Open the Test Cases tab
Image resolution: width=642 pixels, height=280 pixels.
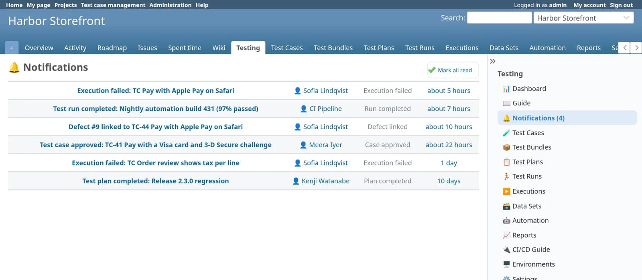(286, 48)
